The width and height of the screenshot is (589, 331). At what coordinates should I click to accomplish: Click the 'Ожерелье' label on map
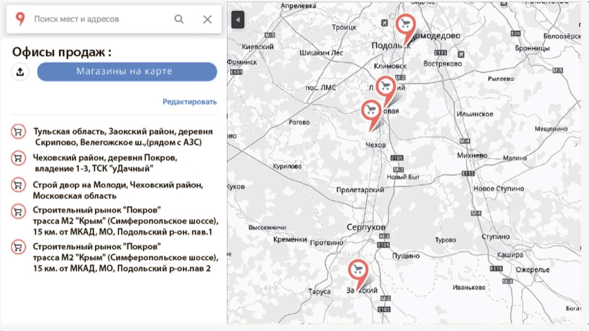tap(533, 270)
